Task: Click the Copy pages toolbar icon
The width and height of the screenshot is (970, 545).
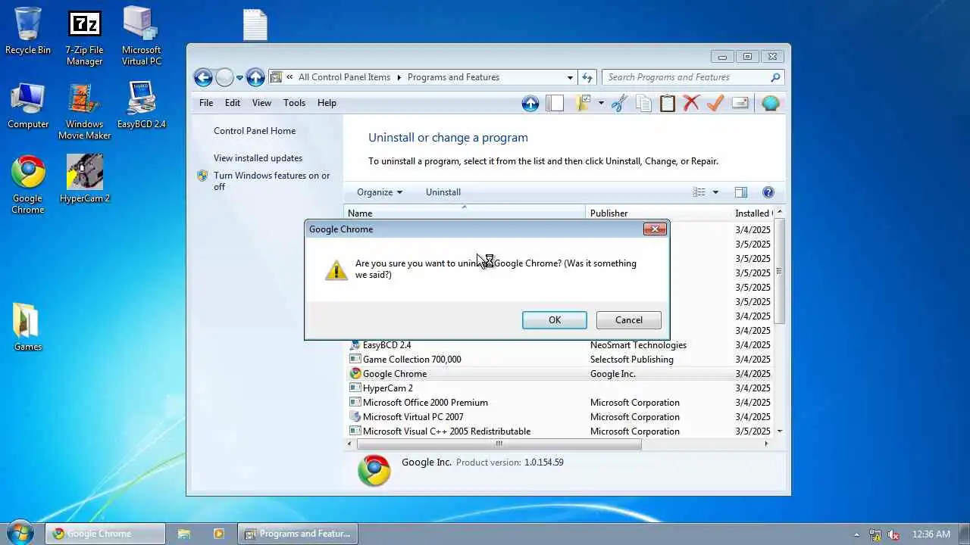Action: point(643,104)
